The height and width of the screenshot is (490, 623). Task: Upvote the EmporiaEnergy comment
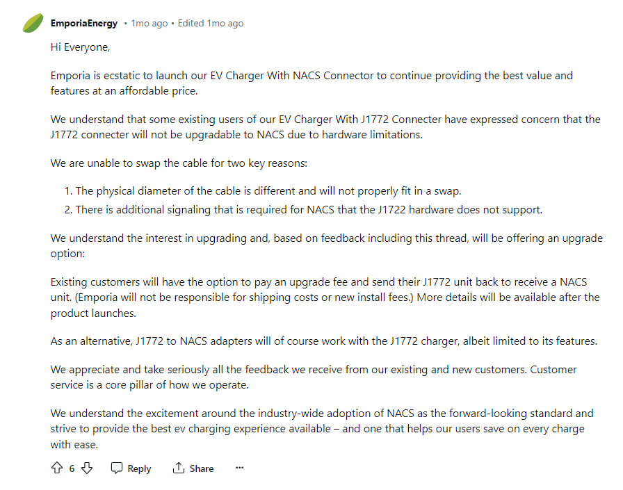pyautogui.click(x=57, y=468)
